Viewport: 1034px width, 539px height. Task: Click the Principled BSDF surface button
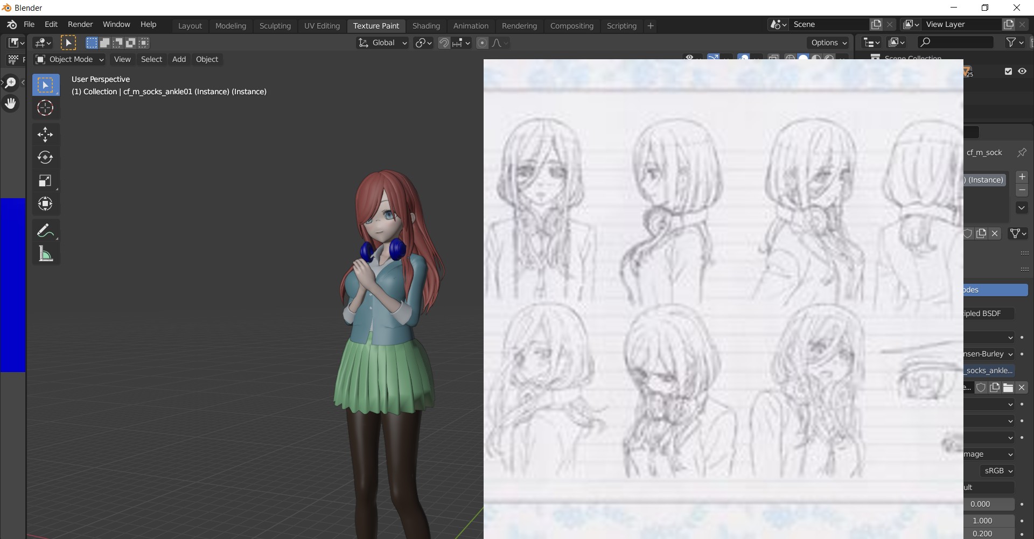tap(989, 313)
